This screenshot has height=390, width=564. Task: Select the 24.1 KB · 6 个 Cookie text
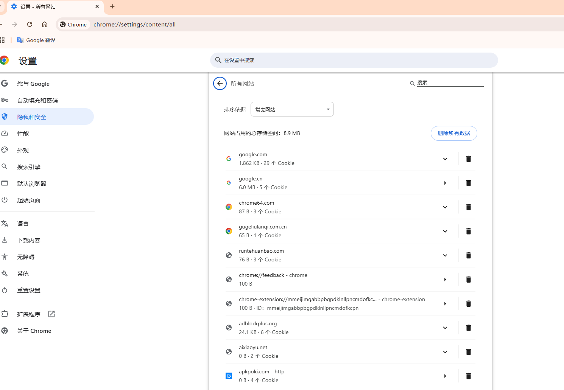click(263, 332)
